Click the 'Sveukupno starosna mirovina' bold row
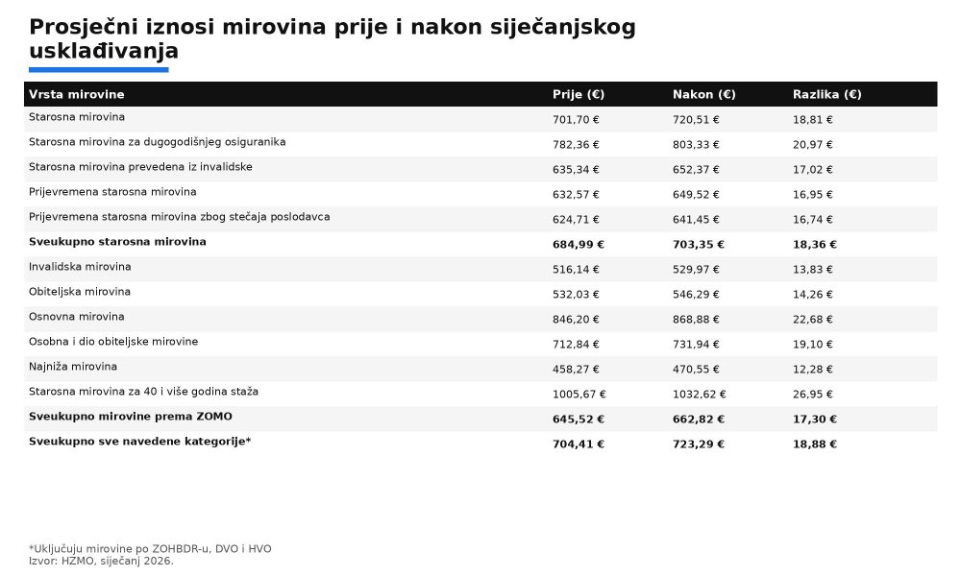961x576 pixels. 117,242
